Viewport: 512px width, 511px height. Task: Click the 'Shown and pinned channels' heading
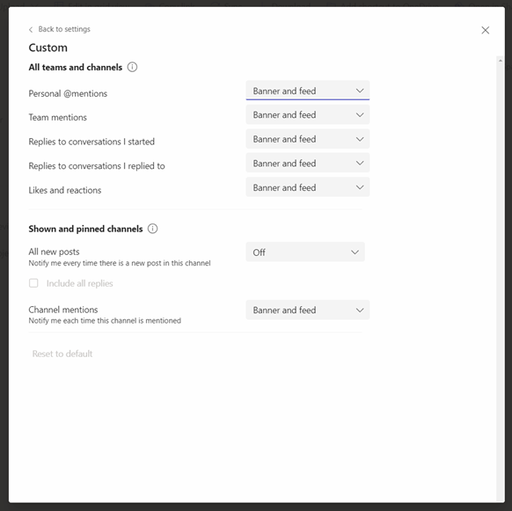pyautogui.click(x=85, y=229)
